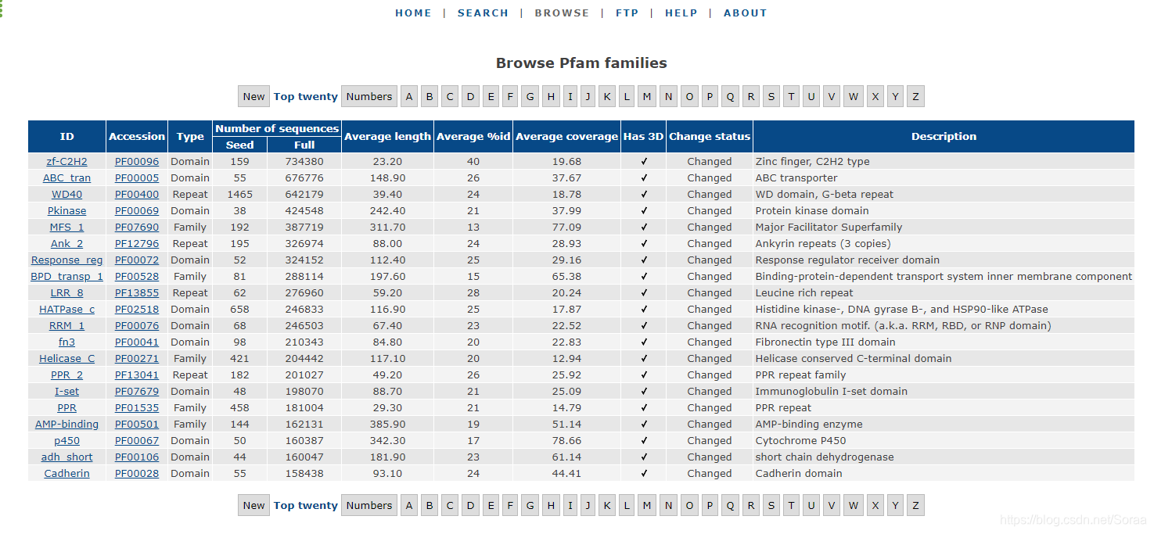Viewport: 1154px width, 534px height.
Task: Open accession PF00067
Action: coord(137,440)
